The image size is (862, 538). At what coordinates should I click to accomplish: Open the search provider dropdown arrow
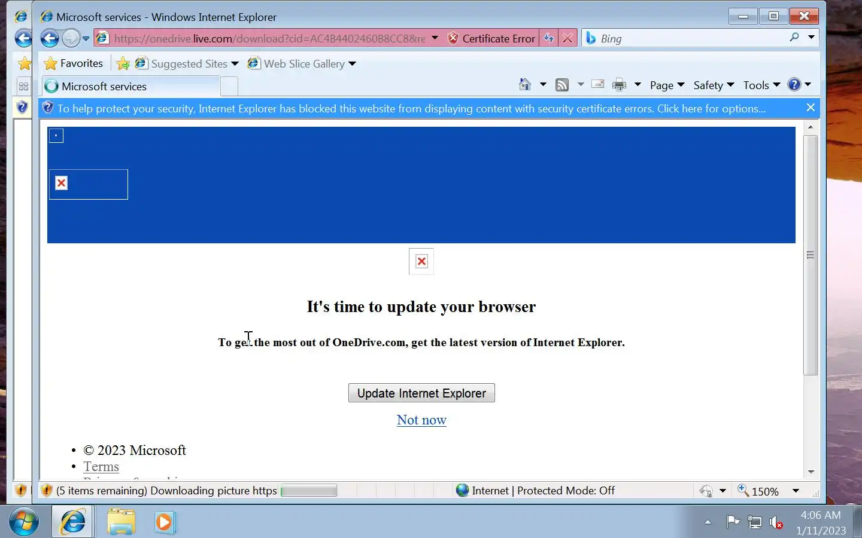click(x=811, y=38)
